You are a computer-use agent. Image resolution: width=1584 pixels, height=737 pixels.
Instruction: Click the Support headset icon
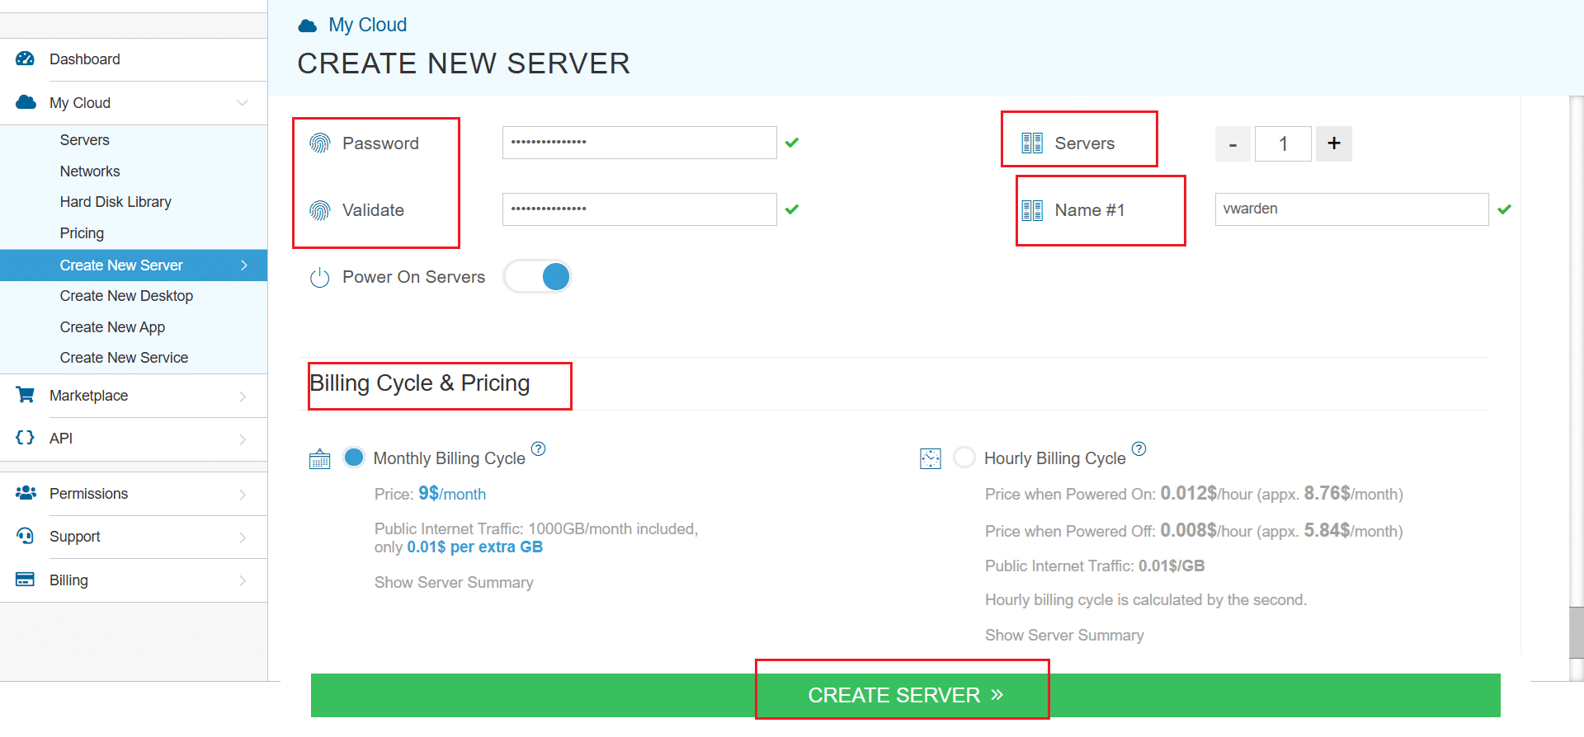pyautogui.click(x=26, y=536)
